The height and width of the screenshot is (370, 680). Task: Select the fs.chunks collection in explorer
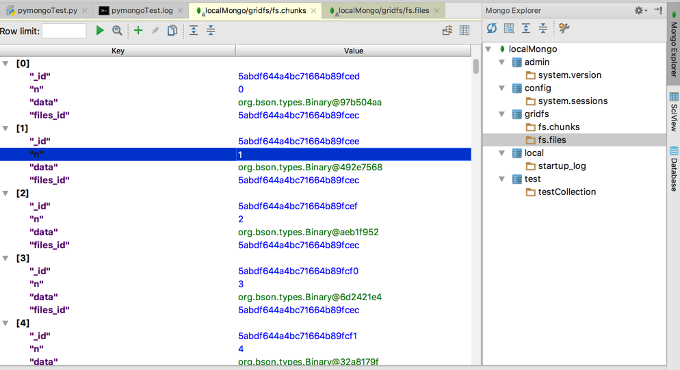point(558,127)
